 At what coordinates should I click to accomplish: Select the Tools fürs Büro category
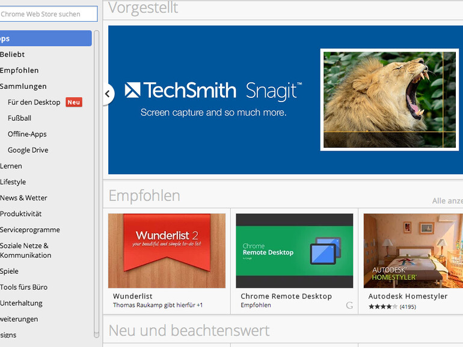point(23,287)
